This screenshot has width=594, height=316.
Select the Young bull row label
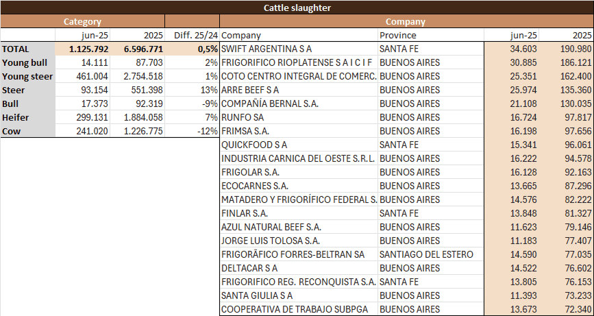pos(27,62)
